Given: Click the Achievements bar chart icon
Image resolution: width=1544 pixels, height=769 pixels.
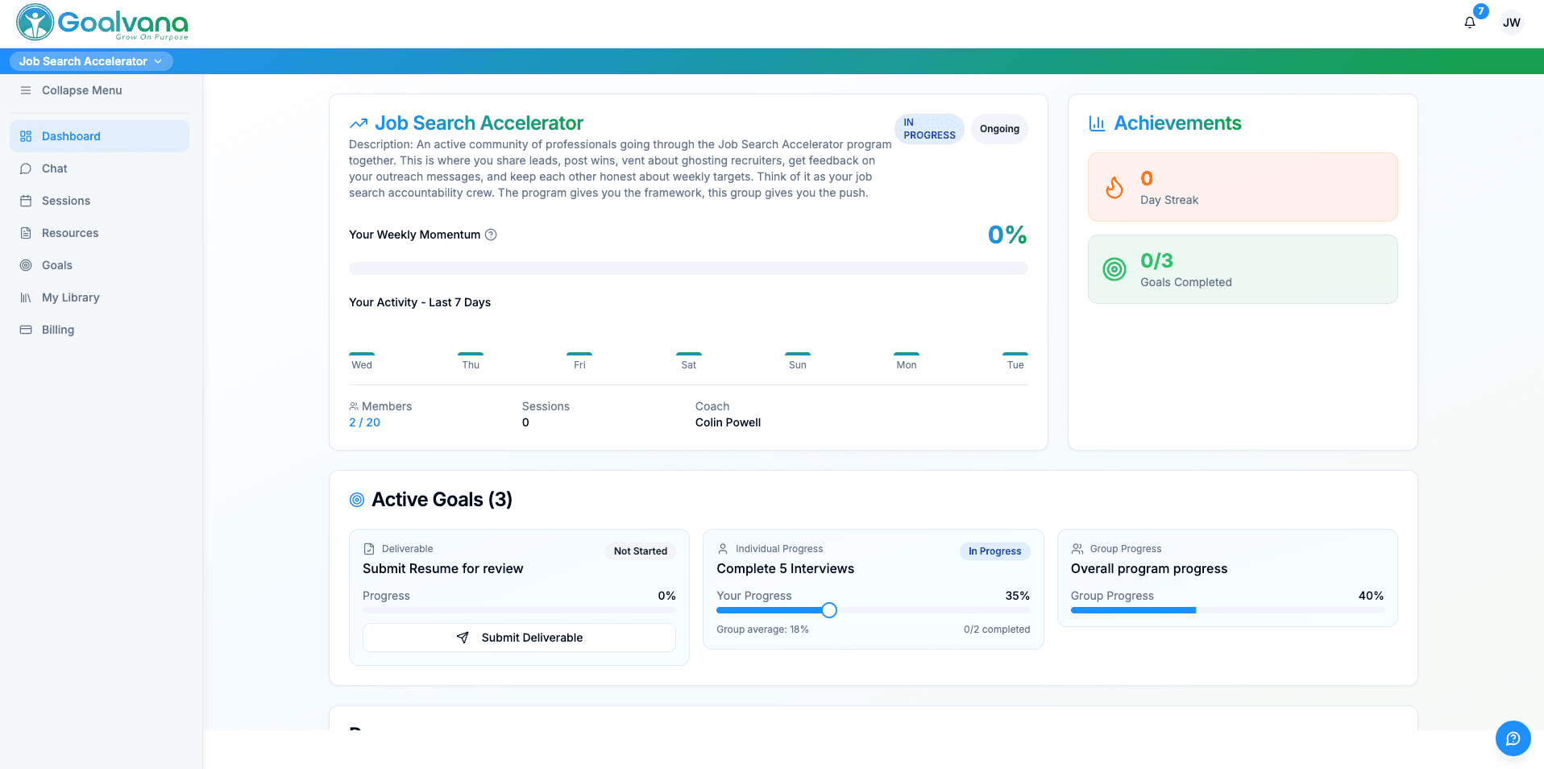Looking at the screenshot, I should point(1097,123).
